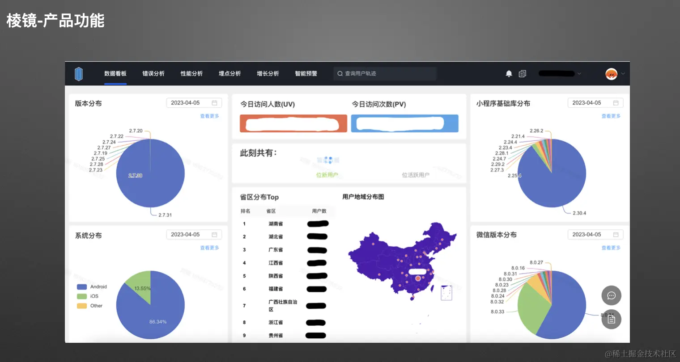Click calendar icon in 微信版本分布 date field
Screen dimensions: 680x362
tap(616, 235)
